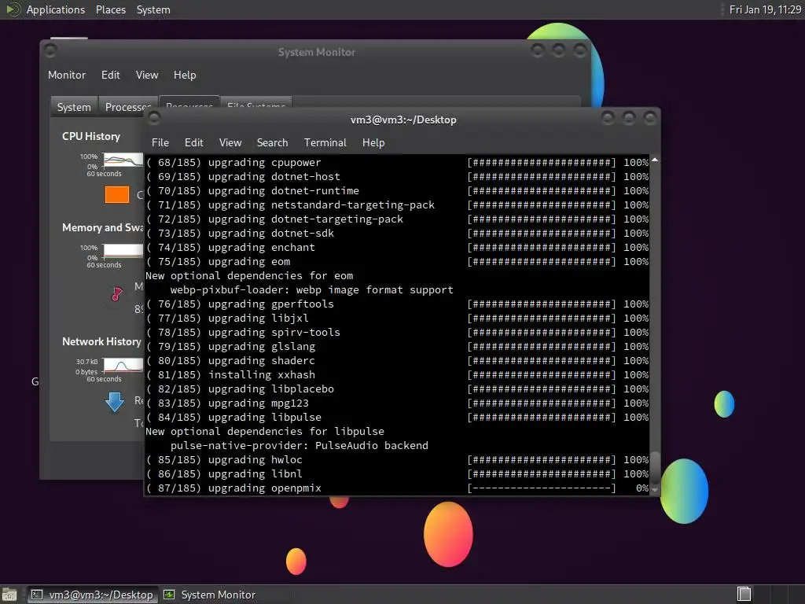Click the line 'upgrading enchant'
Screen dimensions: 805x604
397,248
